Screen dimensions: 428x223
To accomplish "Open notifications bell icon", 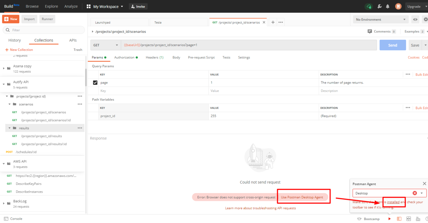I will pyautogui.click(x=388, y=6).
